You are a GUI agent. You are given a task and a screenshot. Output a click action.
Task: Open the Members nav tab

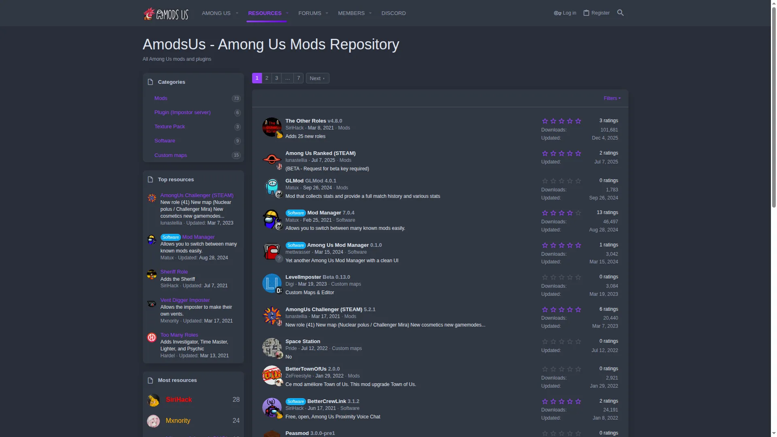[351, 13]
